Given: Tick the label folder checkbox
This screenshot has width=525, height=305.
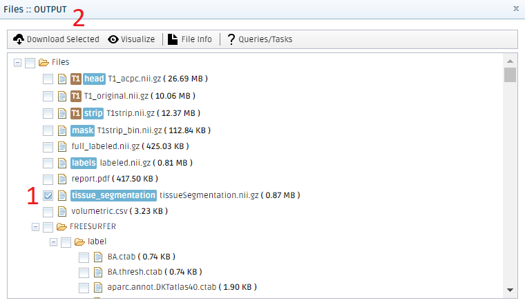Looking at the screenshot, I should pos(66,242).
